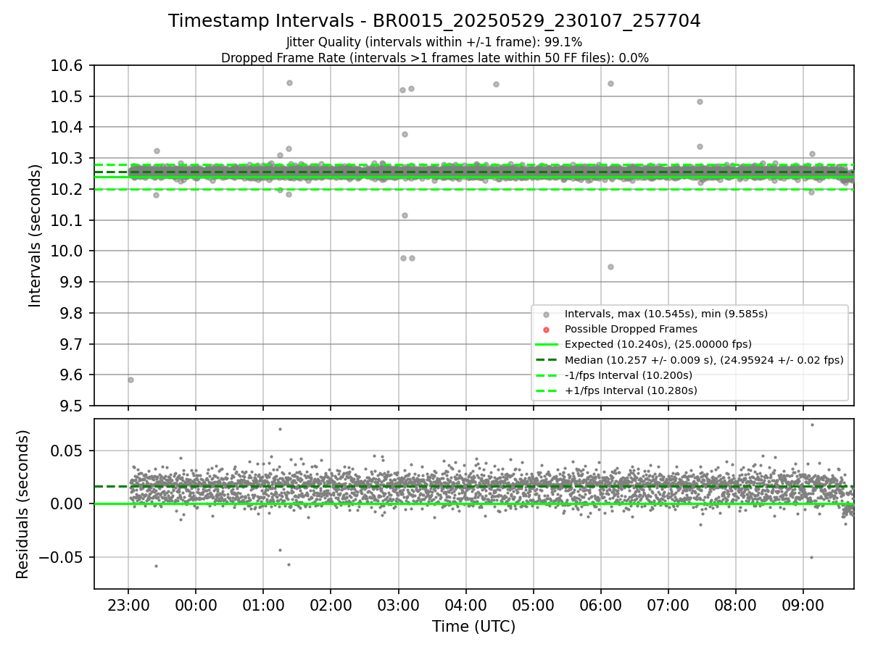870x652 pixels.
Task: Click the dark green dashed sample beside Median
Action: click(546, 360)
